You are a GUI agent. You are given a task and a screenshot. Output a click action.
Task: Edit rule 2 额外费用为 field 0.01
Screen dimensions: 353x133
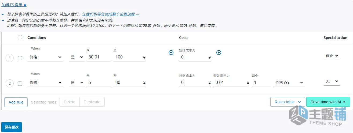tap(231, 83)
